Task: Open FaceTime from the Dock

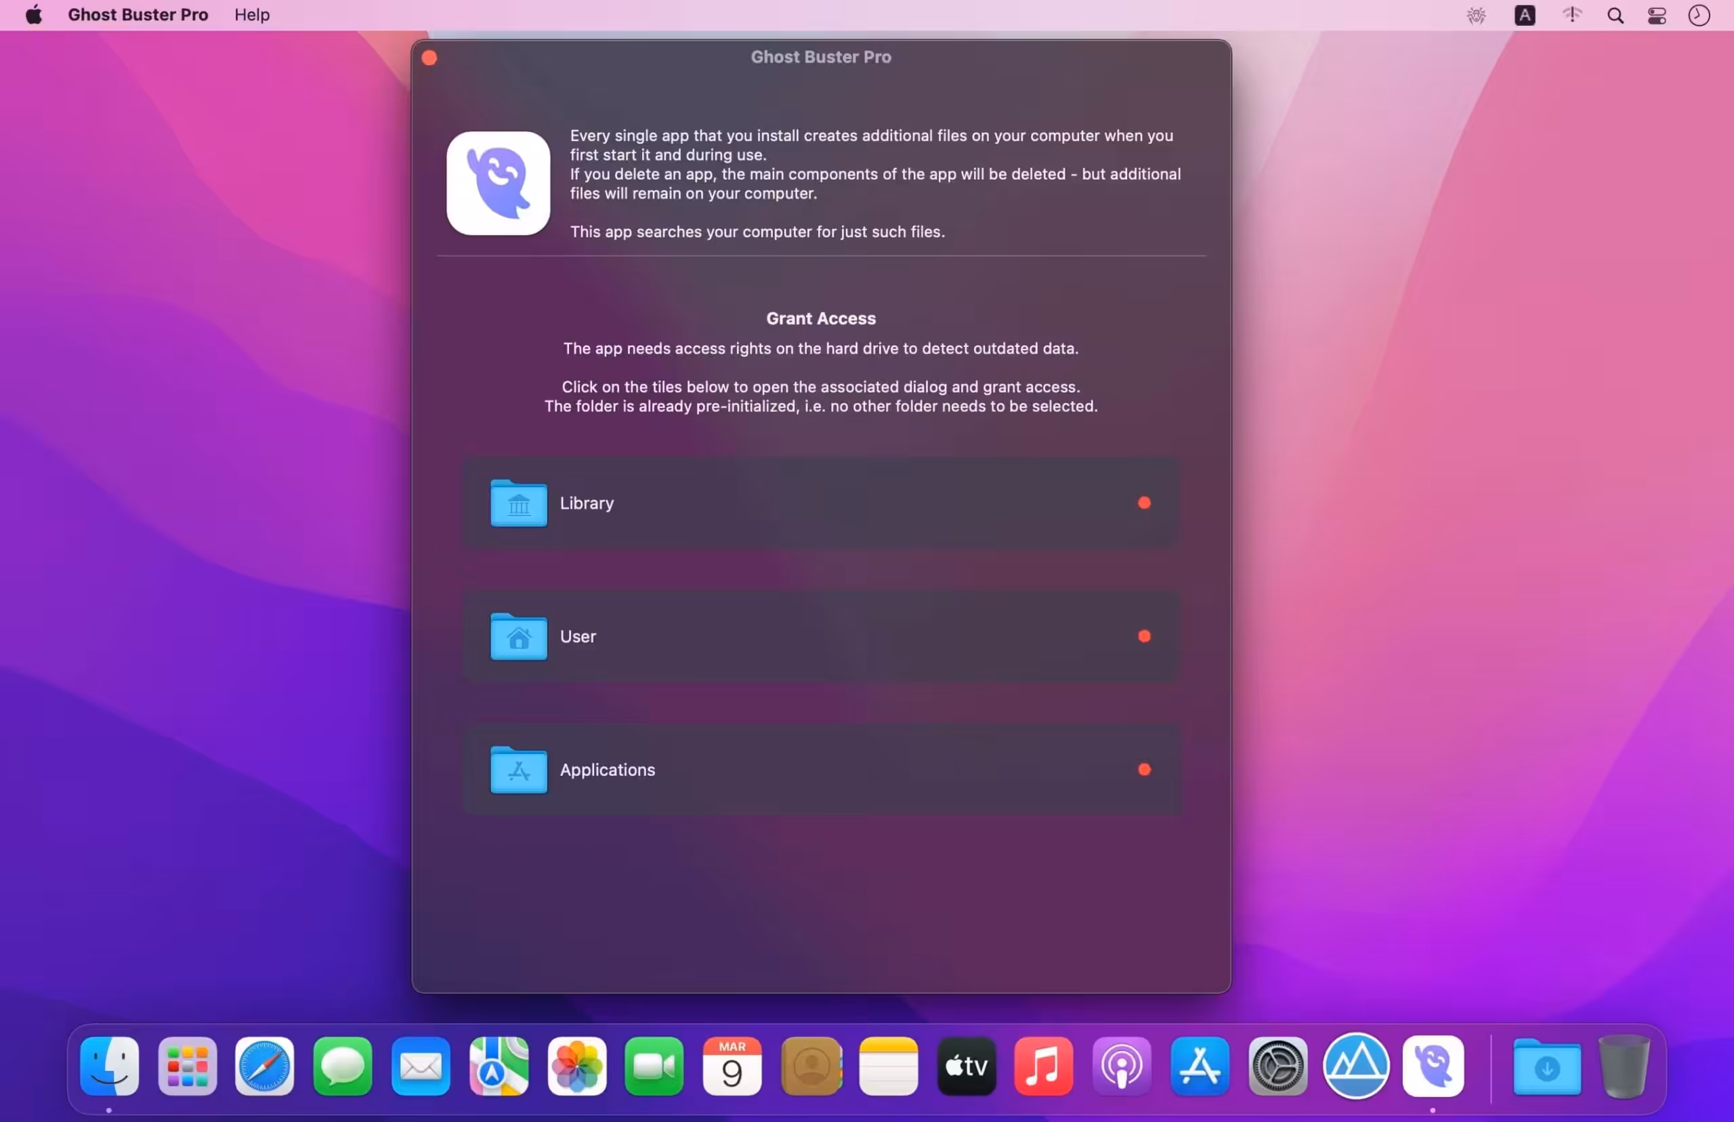Action: [x=654, y=1066]
